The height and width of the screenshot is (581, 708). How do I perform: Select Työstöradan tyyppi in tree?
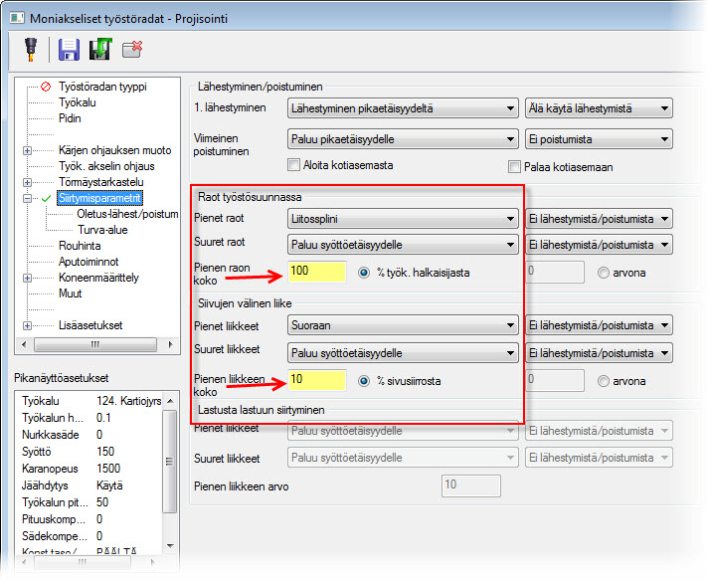tap(102, 87)
